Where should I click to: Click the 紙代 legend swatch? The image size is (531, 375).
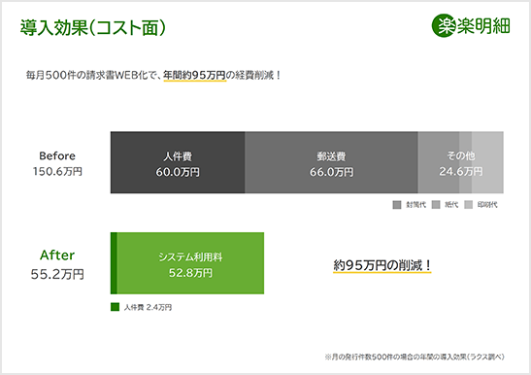pyautogui.click(x=436, y=205)
